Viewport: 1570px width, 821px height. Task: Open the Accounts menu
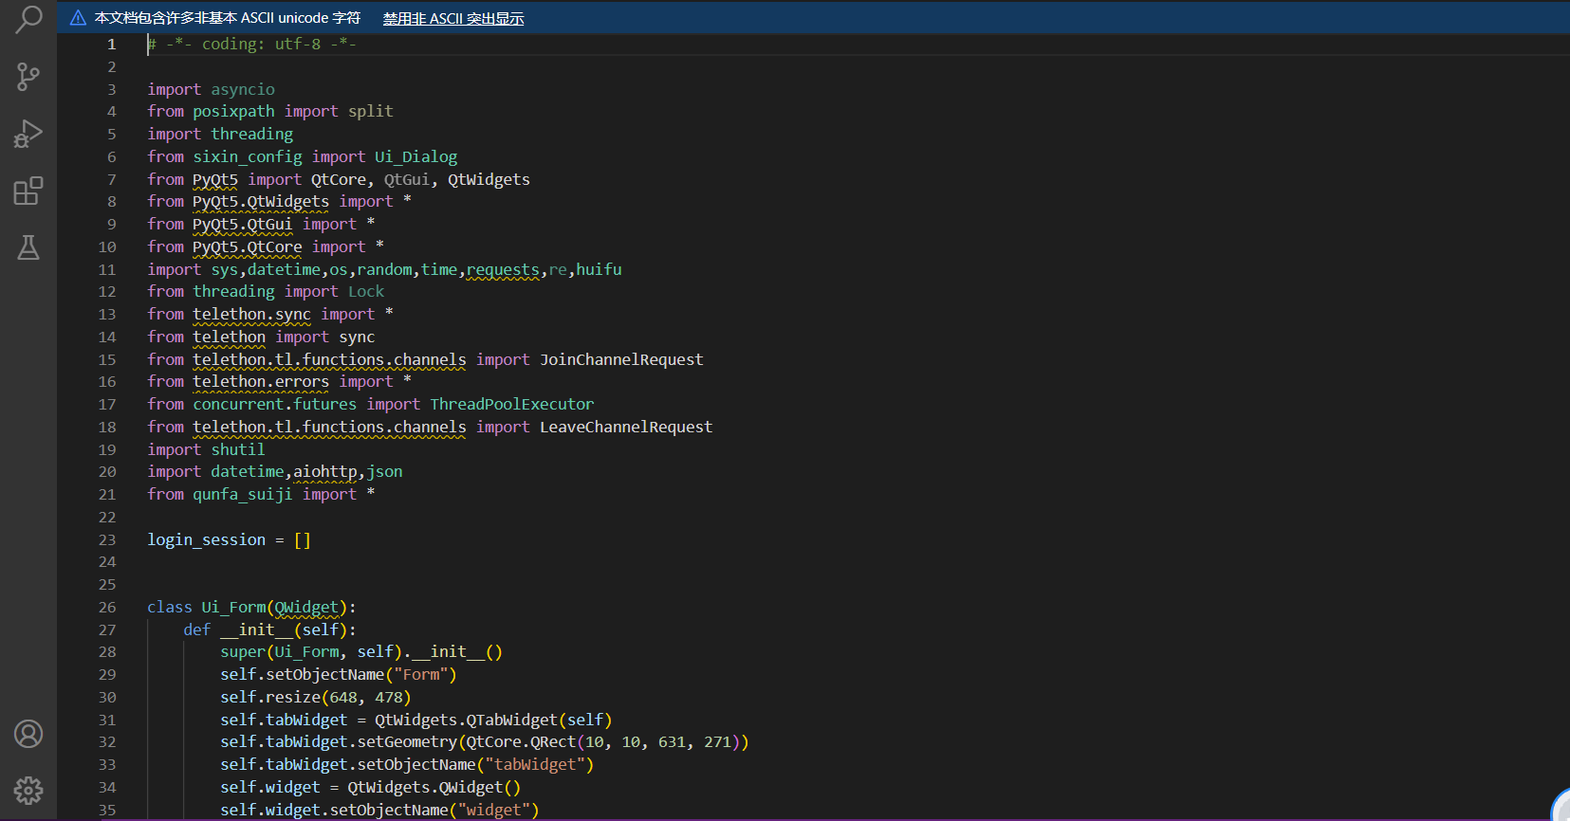28,734
